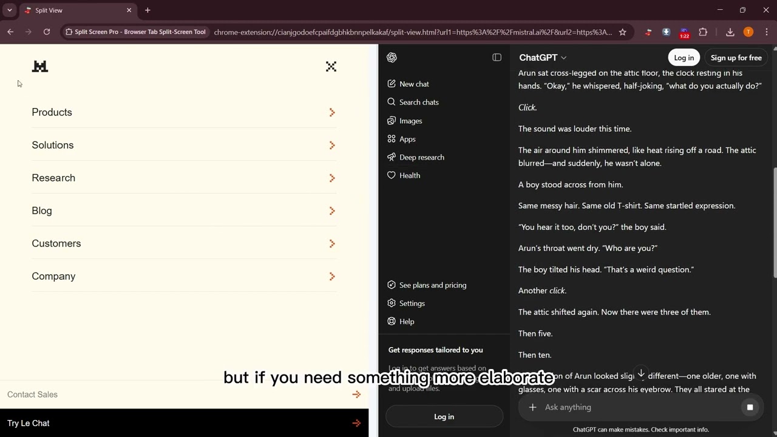Focus the Ask anything input field
The height and width of the screenshot is (437, 777).
tap(640, 407)
